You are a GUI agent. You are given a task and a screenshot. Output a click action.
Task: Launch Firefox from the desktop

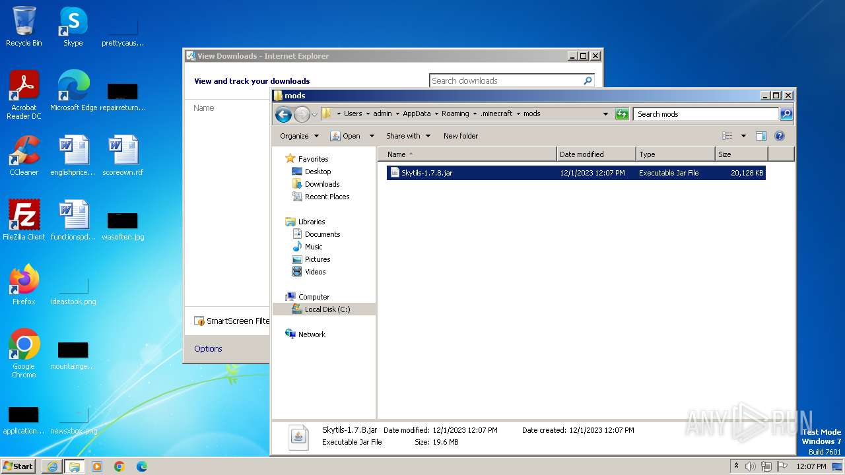point(24,285)
